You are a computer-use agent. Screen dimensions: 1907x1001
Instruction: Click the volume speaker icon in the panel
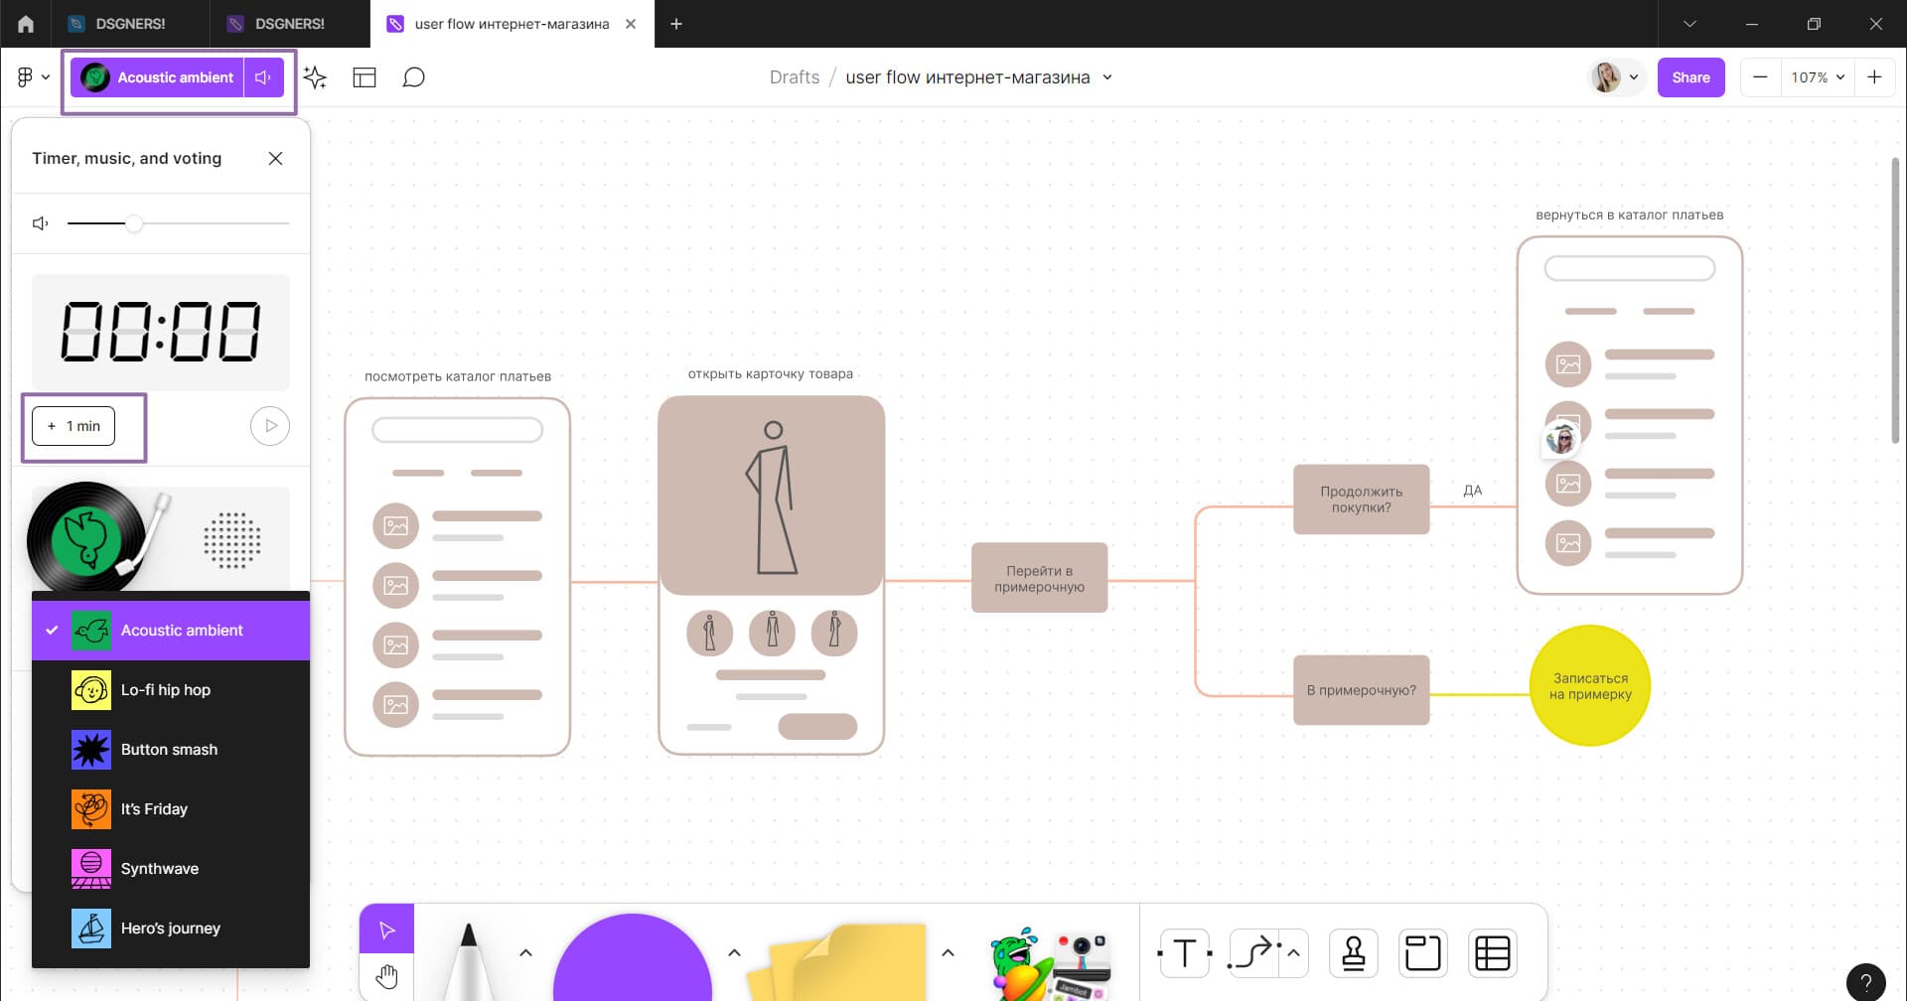[41, 223]
